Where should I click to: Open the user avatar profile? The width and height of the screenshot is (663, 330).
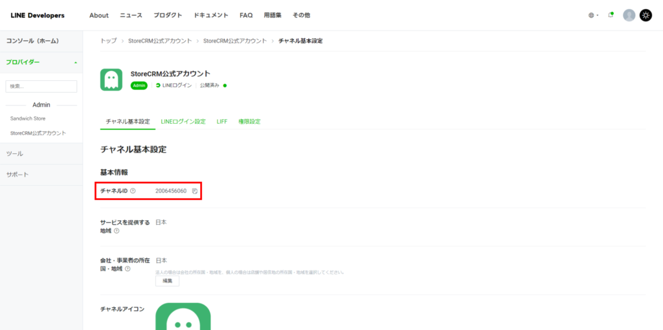(x=629, y=16)
